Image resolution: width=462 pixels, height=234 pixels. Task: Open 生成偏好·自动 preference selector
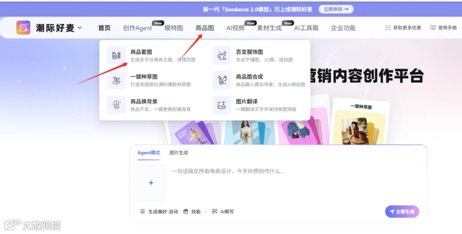159,211
